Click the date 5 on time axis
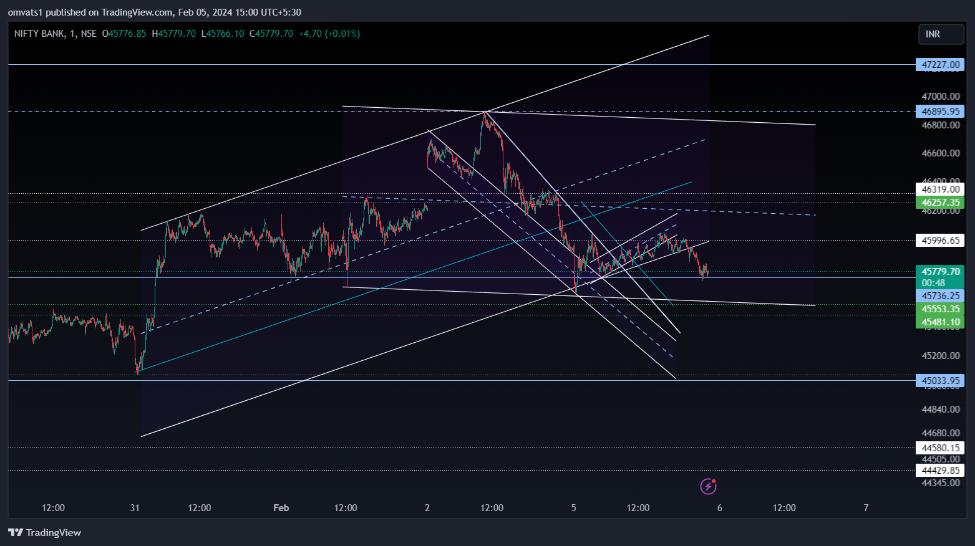Screen dimensions: 975x546 click(x=574, y=508)
